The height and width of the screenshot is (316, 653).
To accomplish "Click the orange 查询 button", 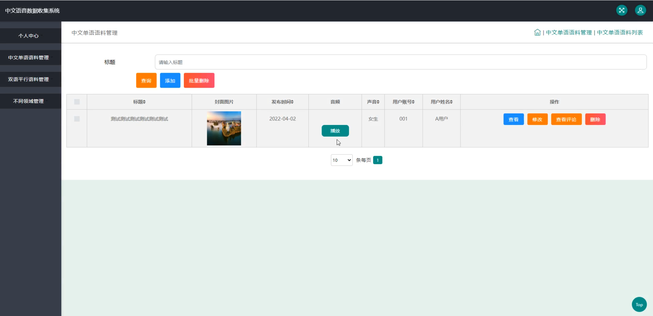I will coord(146,81).
